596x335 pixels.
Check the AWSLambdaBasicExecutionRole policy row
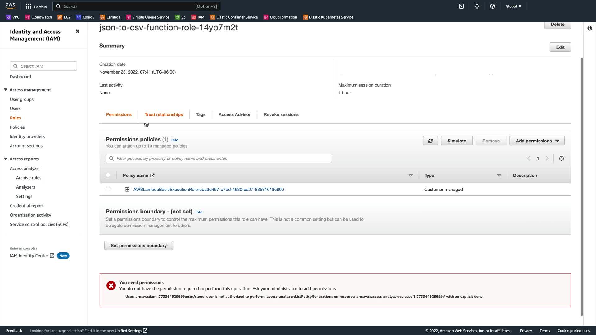108,189
